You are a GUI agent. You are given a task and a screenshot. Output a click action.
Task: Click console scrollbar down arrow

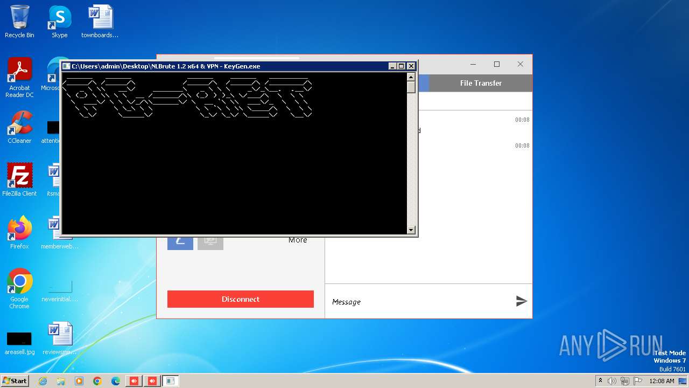coord(411,230)
